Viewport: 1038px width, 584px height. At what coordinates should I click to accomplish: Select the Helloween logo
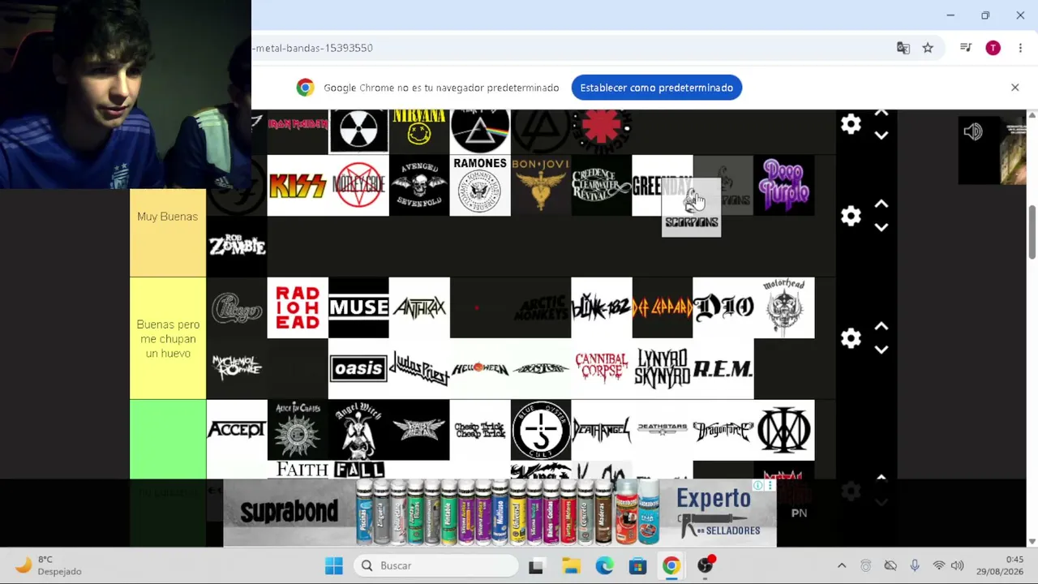click(480, 369)
